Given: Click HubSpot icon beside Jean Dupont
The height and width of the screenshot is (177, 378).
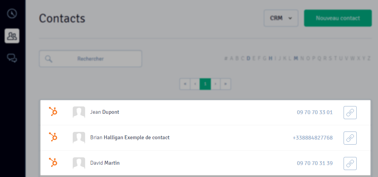Looking at the screenshot, I should 53,112.
